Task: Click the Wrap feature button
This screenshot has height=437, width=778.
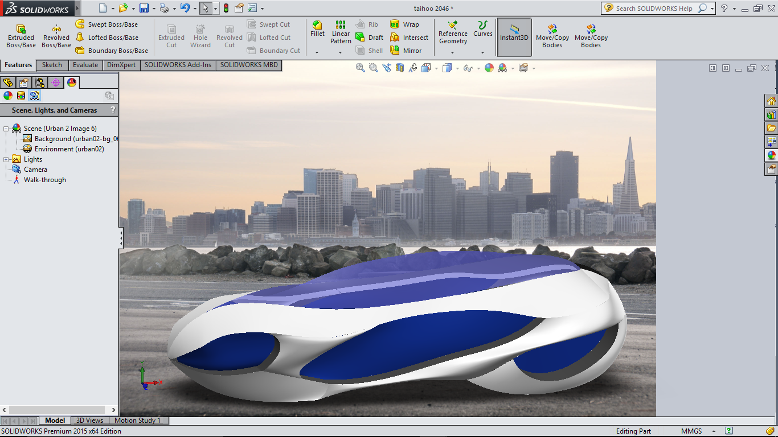Action: (x=404, y=24)
